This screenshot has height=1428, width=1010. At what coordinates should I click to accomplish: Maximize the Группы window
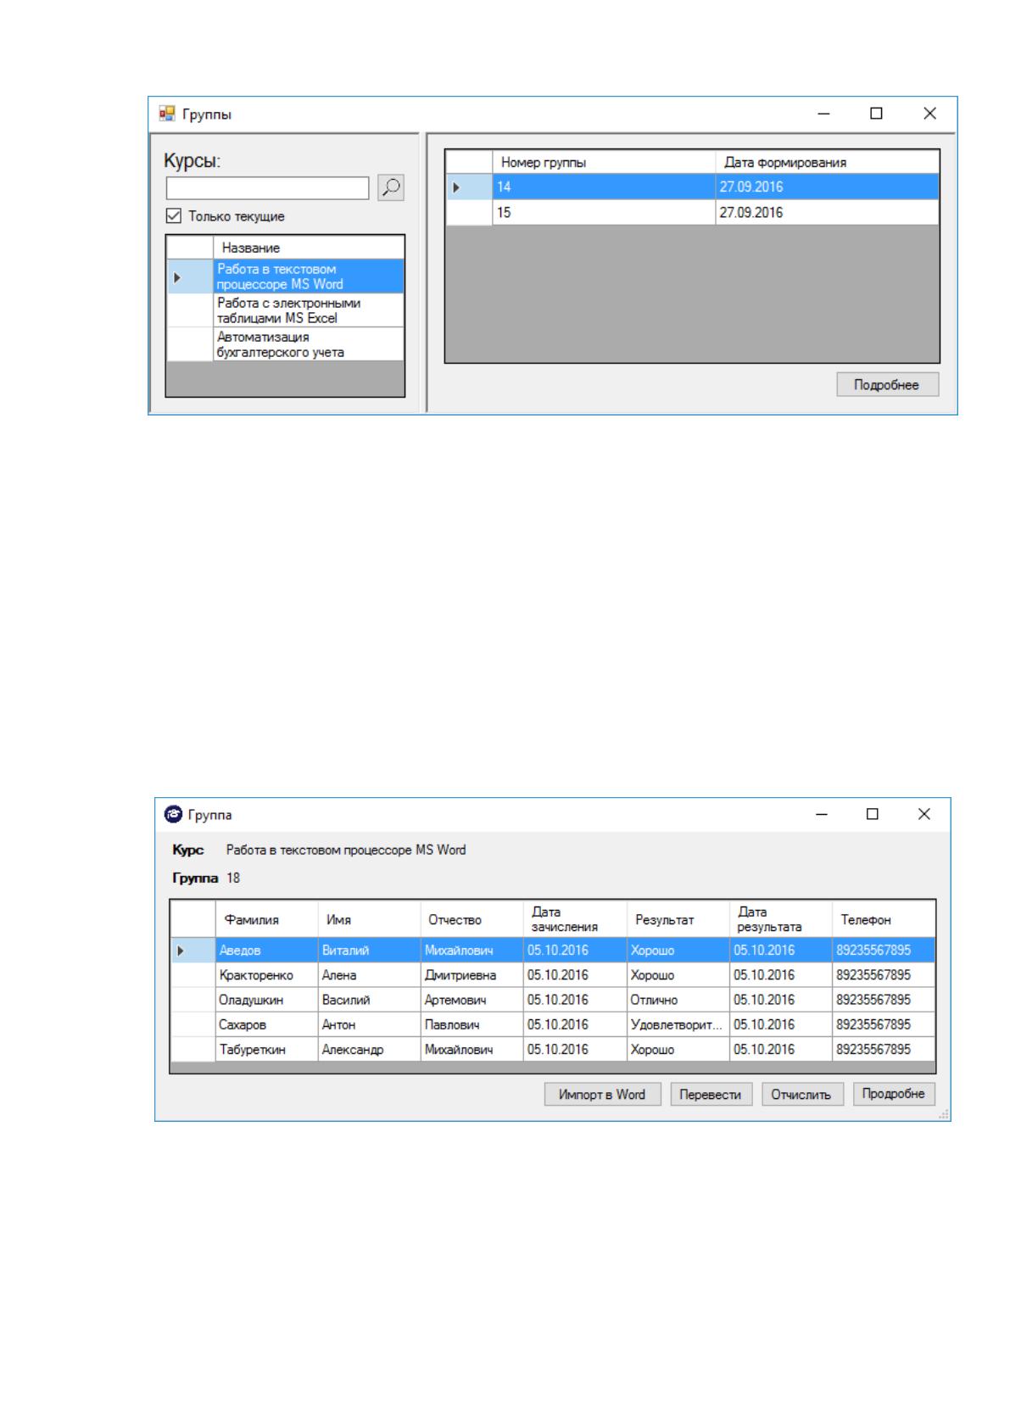coord(877,114)
